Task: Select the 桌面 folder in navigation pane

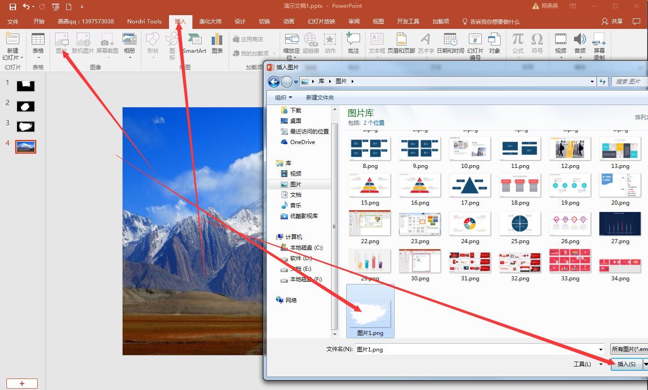Action: pyautogui.click(x=295, y=121)
